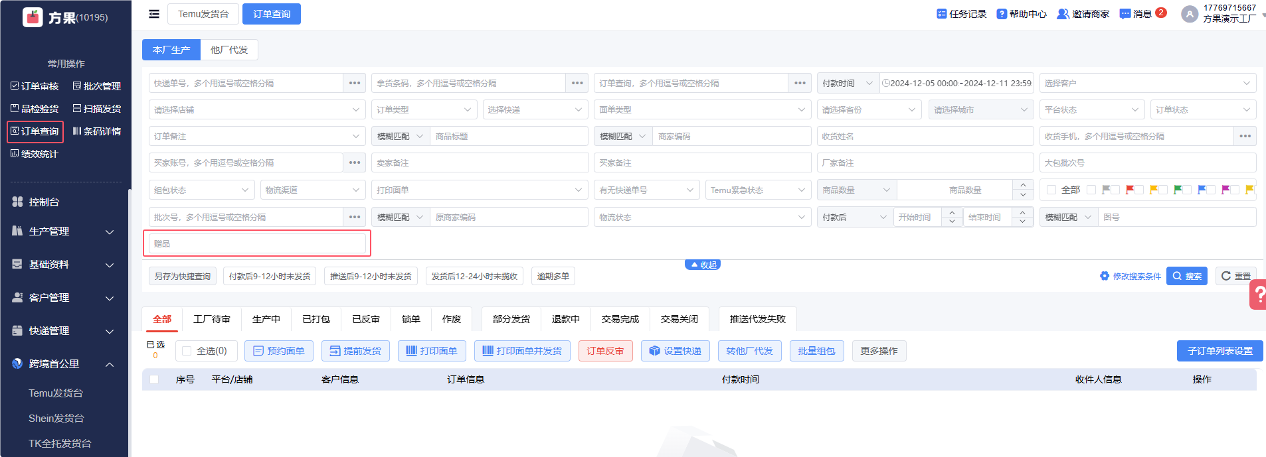Click the ellipsis button beside 快递单号 field

coord(355,83)
